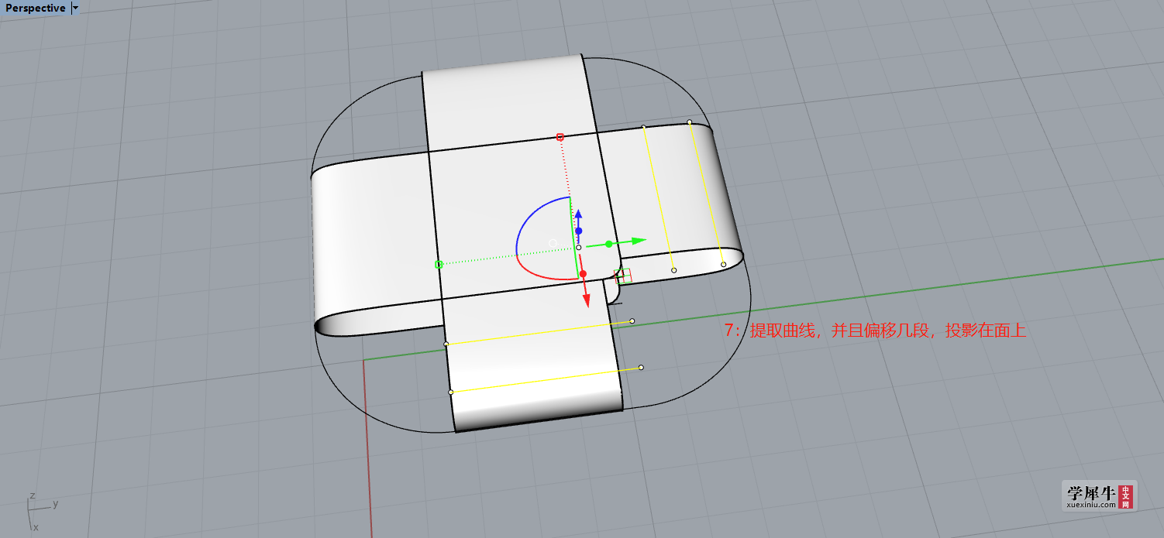The height and width of the screenshot is (538, 1164).
Task: Select the red gumball move arrow
Action: click(587, 300)
